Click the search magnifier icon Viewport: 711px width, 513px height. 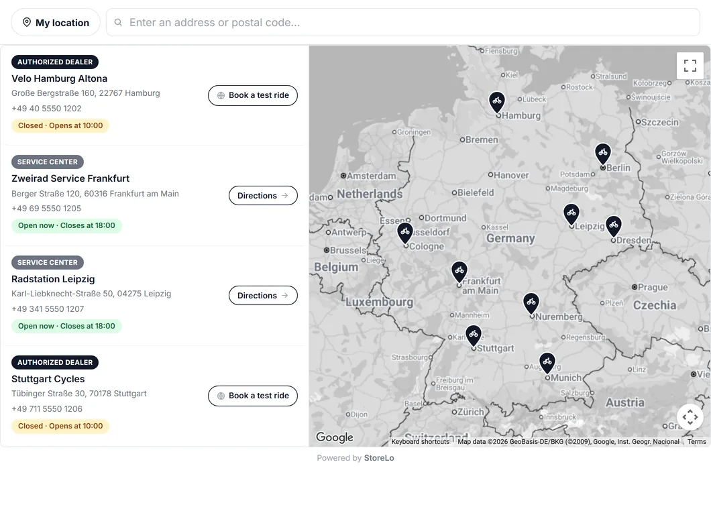[x=118, y=22]
